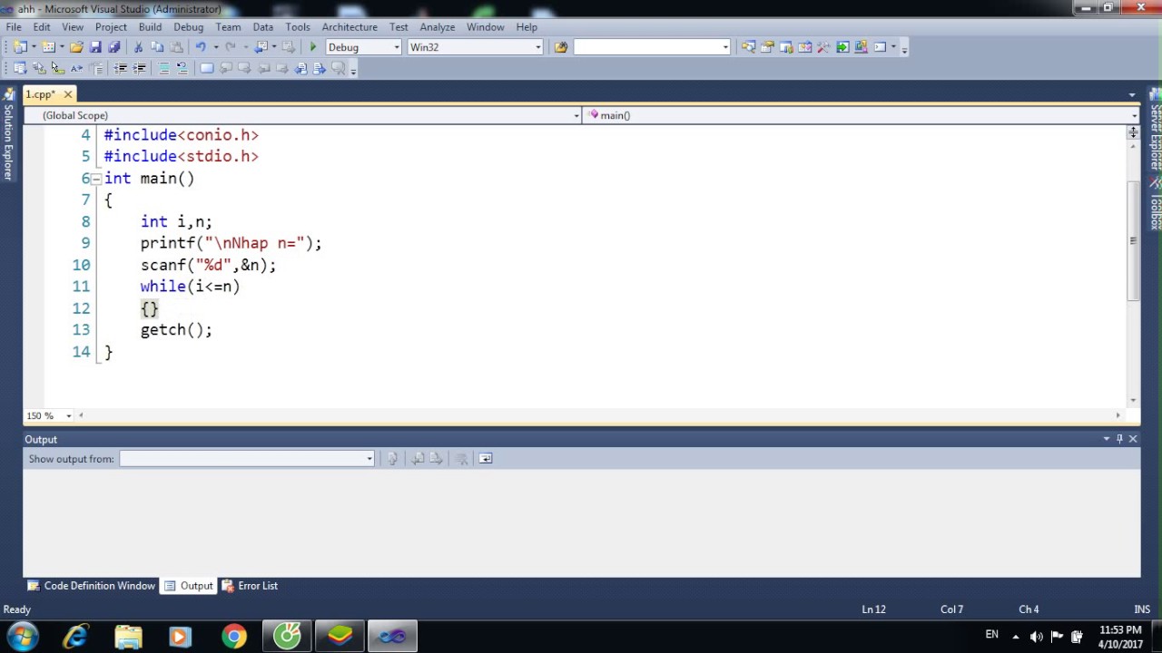Viewport: 1162px width, 653px height.
Task: Undo the last edit
Action: click(x=200, y=47)
